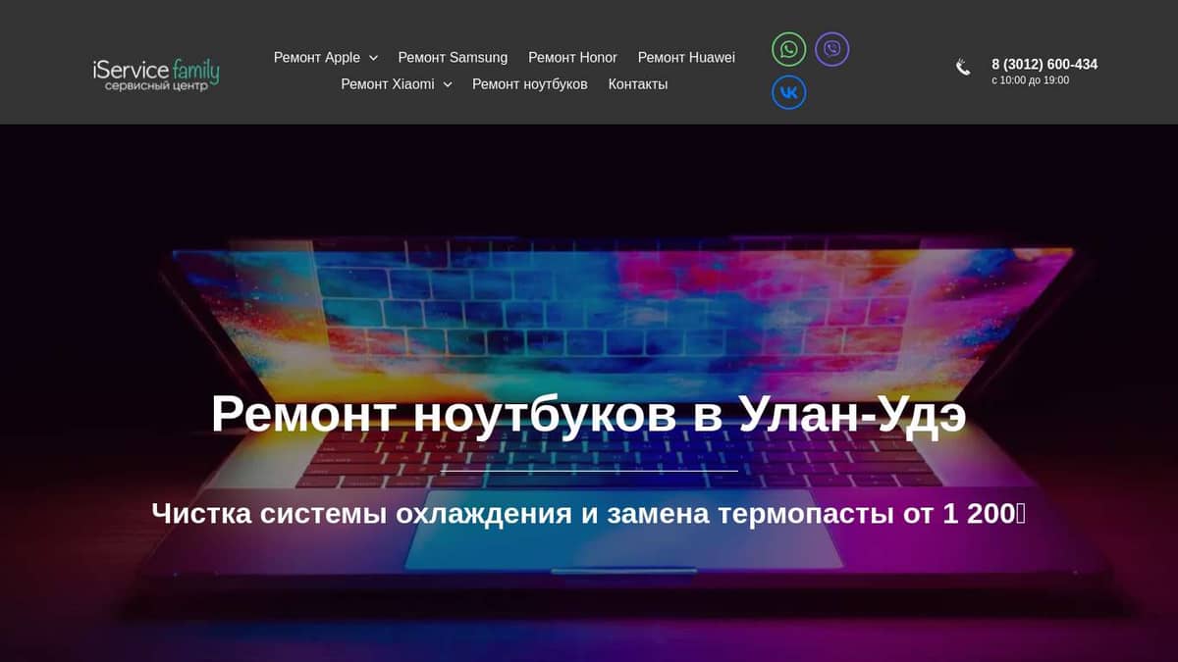Viewport: 1178px width, 662px height.
Task: Click the Viber icon in the header
Action: [831, 49]
